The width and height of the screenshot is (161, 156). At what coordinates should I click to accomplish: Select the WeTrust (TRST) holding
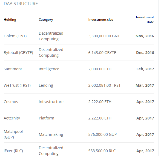(17, 85)
